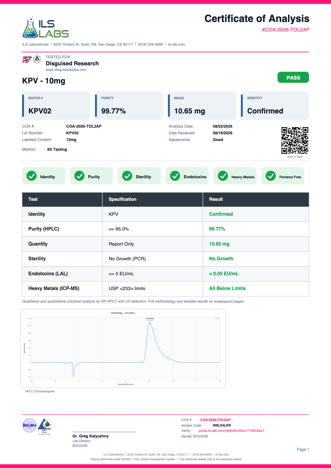Click the name Dr. Greg Kalyuzhny
The height and width of the screenshot is (468, 331).
coord(91,436)
